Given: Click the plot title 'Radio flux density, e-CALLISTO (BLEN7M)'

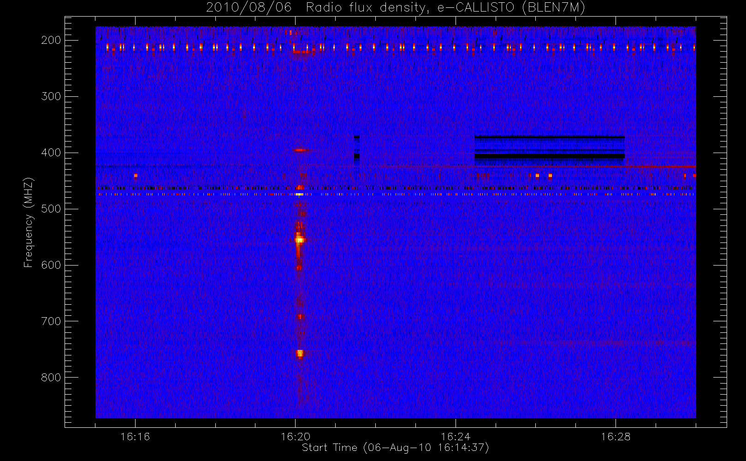Looking at the screenshot, I should 445,8.
